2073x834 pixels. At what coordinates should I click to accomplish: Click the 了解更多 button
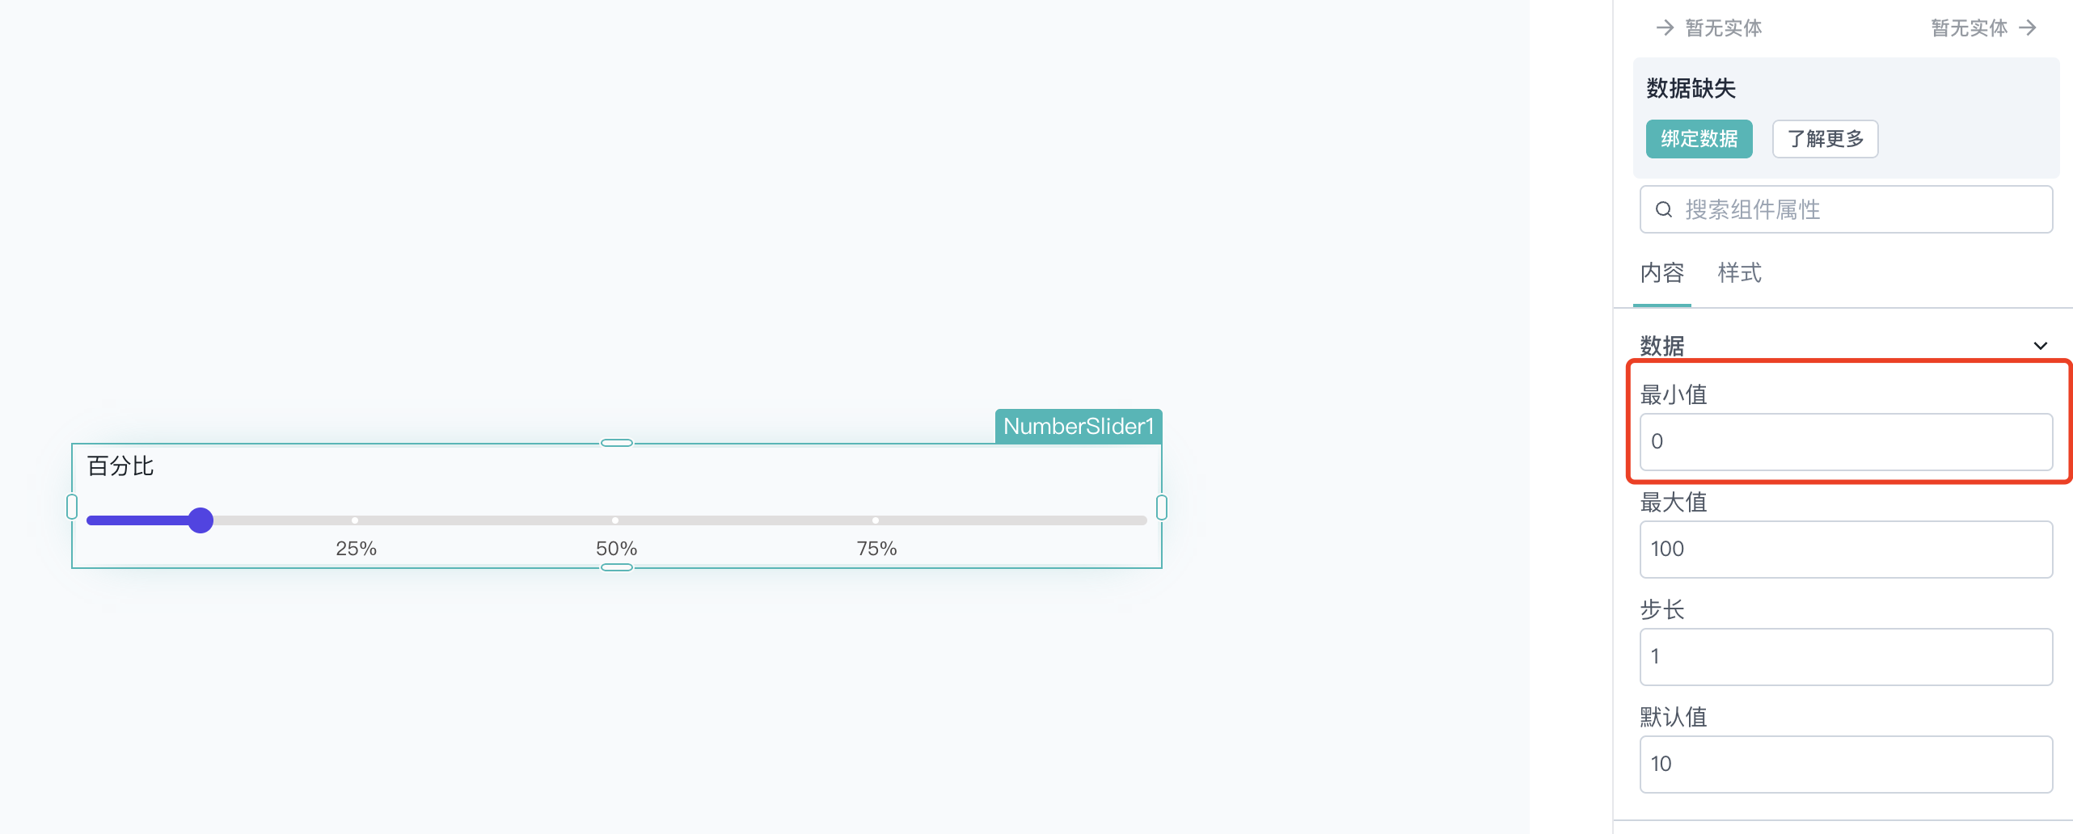[1825, 139]
